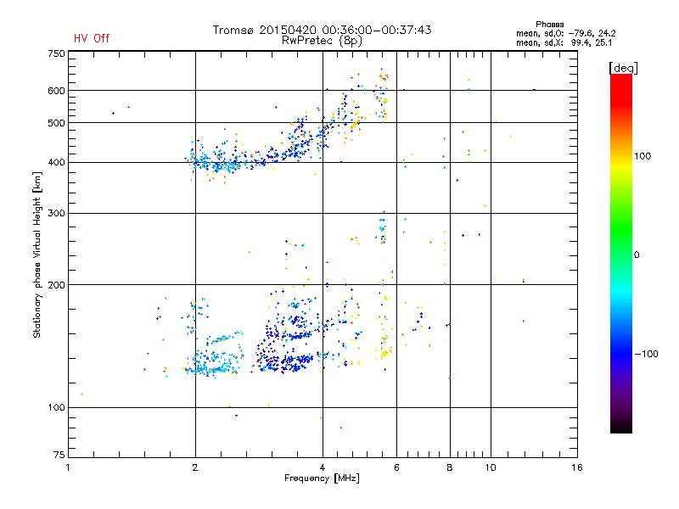
Task: Click the Phases heading
Action: pos(549,25)
